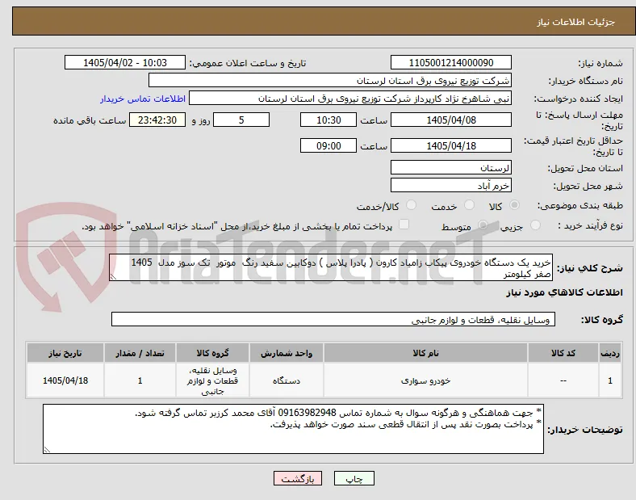The image size is (636, 500).
Task: Click the بازگشت back button
Action: click(x=298, y=478)
